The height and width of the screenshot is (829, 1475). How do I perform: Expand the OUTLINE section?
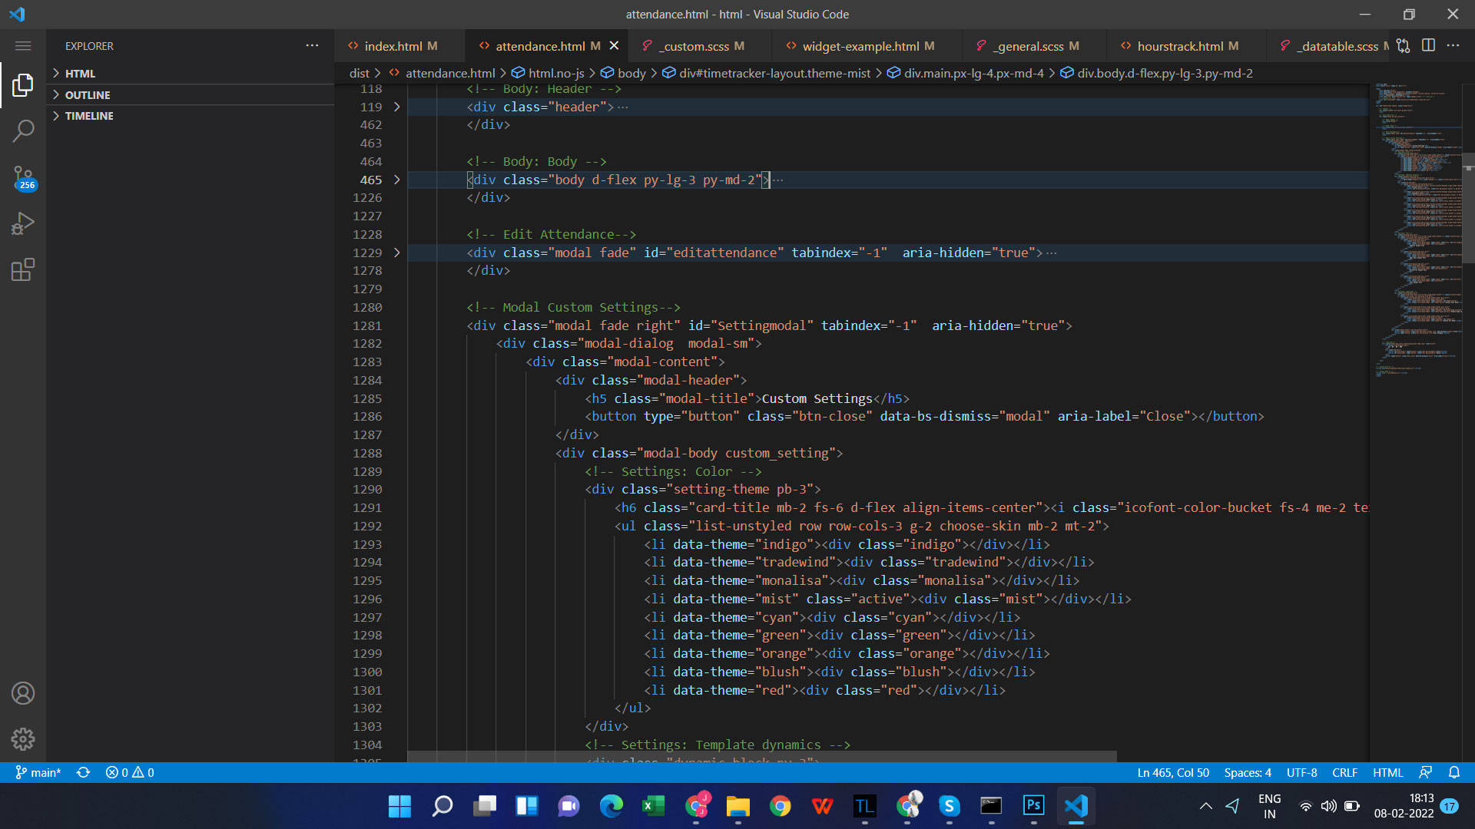tap(87, 95)
